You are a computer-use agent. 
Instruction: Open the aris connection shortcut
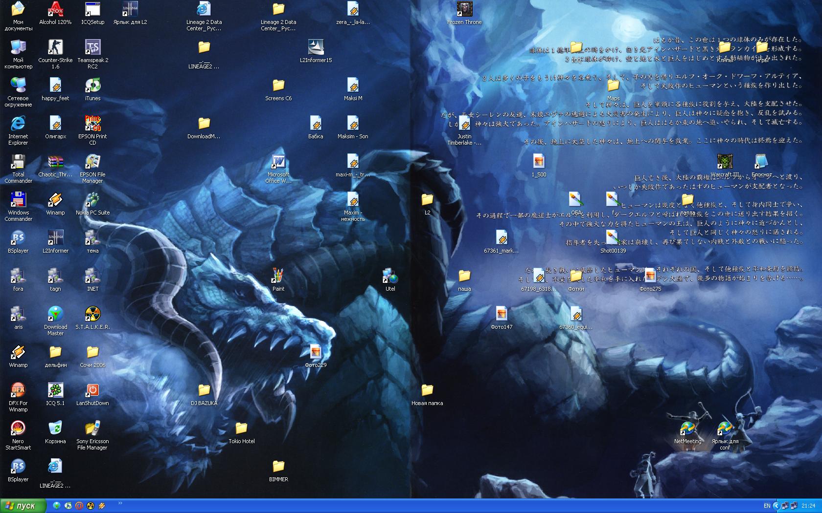18,318
